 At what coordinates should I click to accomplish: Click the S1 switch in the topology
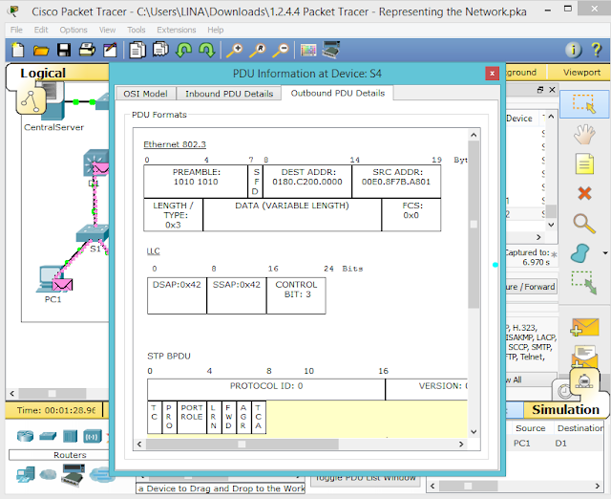[x=93, y=234]
